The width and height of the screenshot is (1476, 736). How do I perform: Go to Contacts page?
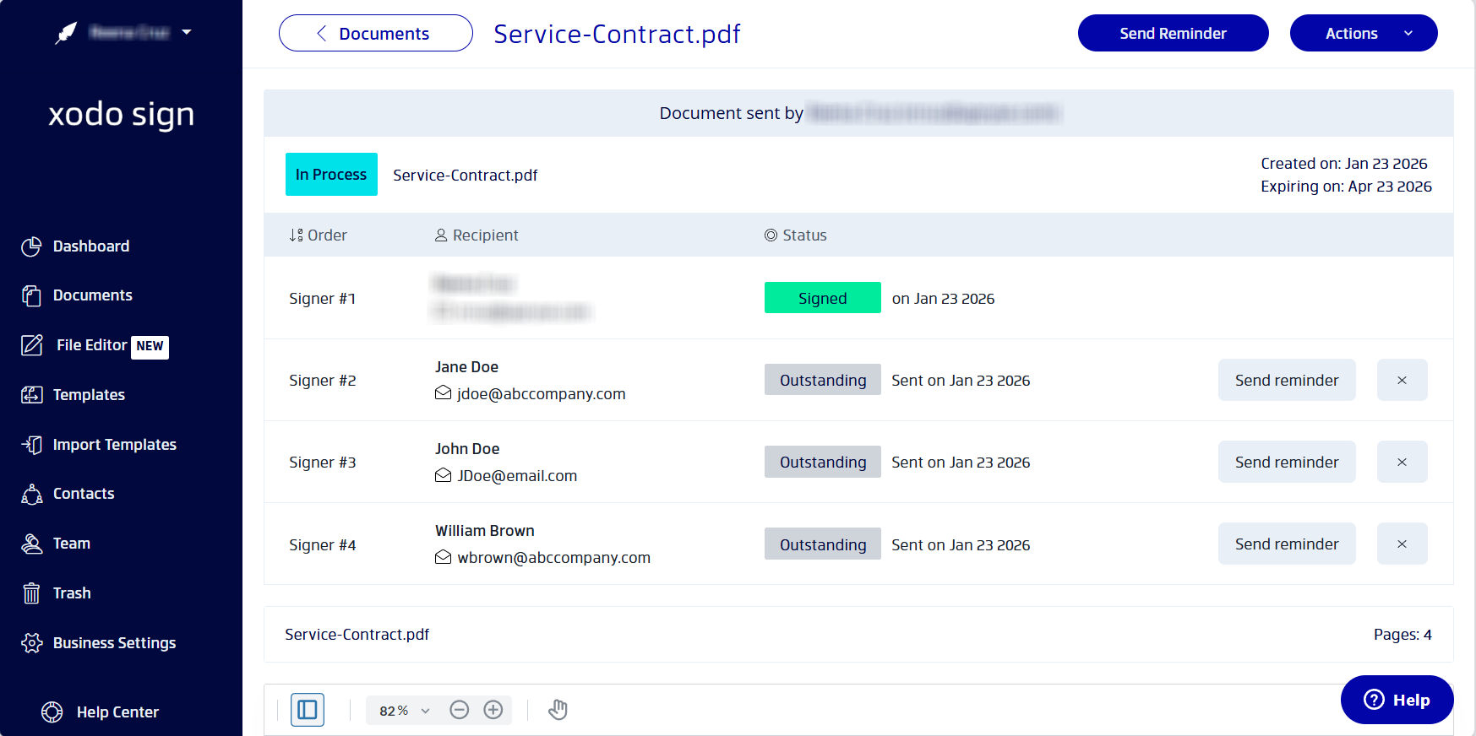click(x=84, y=494)
